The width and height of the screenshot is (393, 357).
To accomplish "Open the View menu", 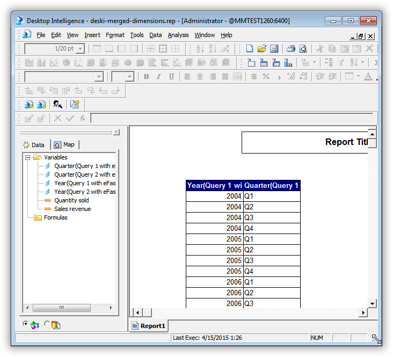I will pyautogui.click(x=72, y=35).
